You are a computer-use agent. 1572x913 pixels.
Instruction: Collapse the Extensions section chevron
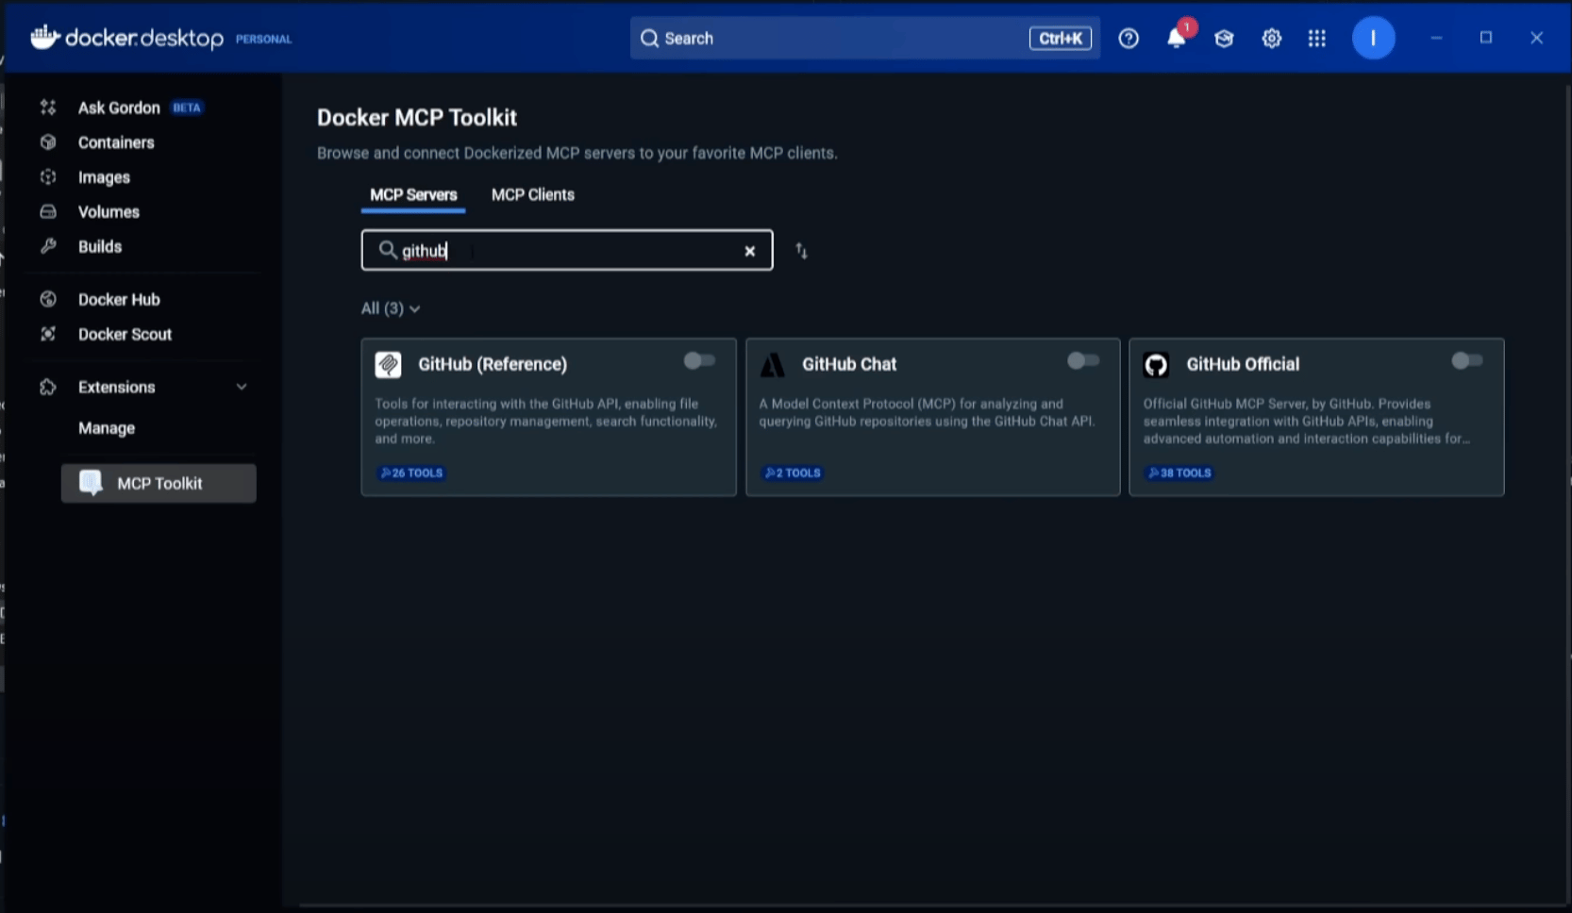(x=242, y=388)
